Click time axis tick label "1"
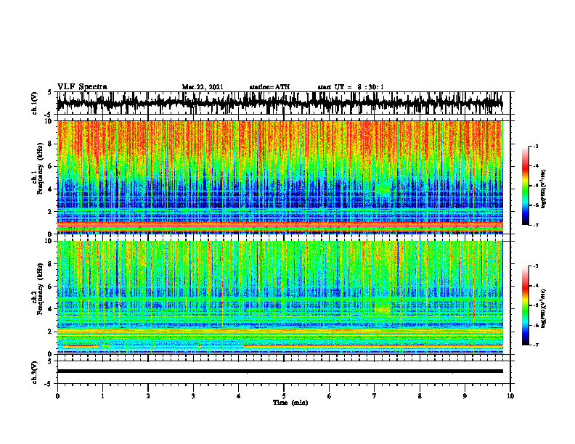 pos(102,396)
